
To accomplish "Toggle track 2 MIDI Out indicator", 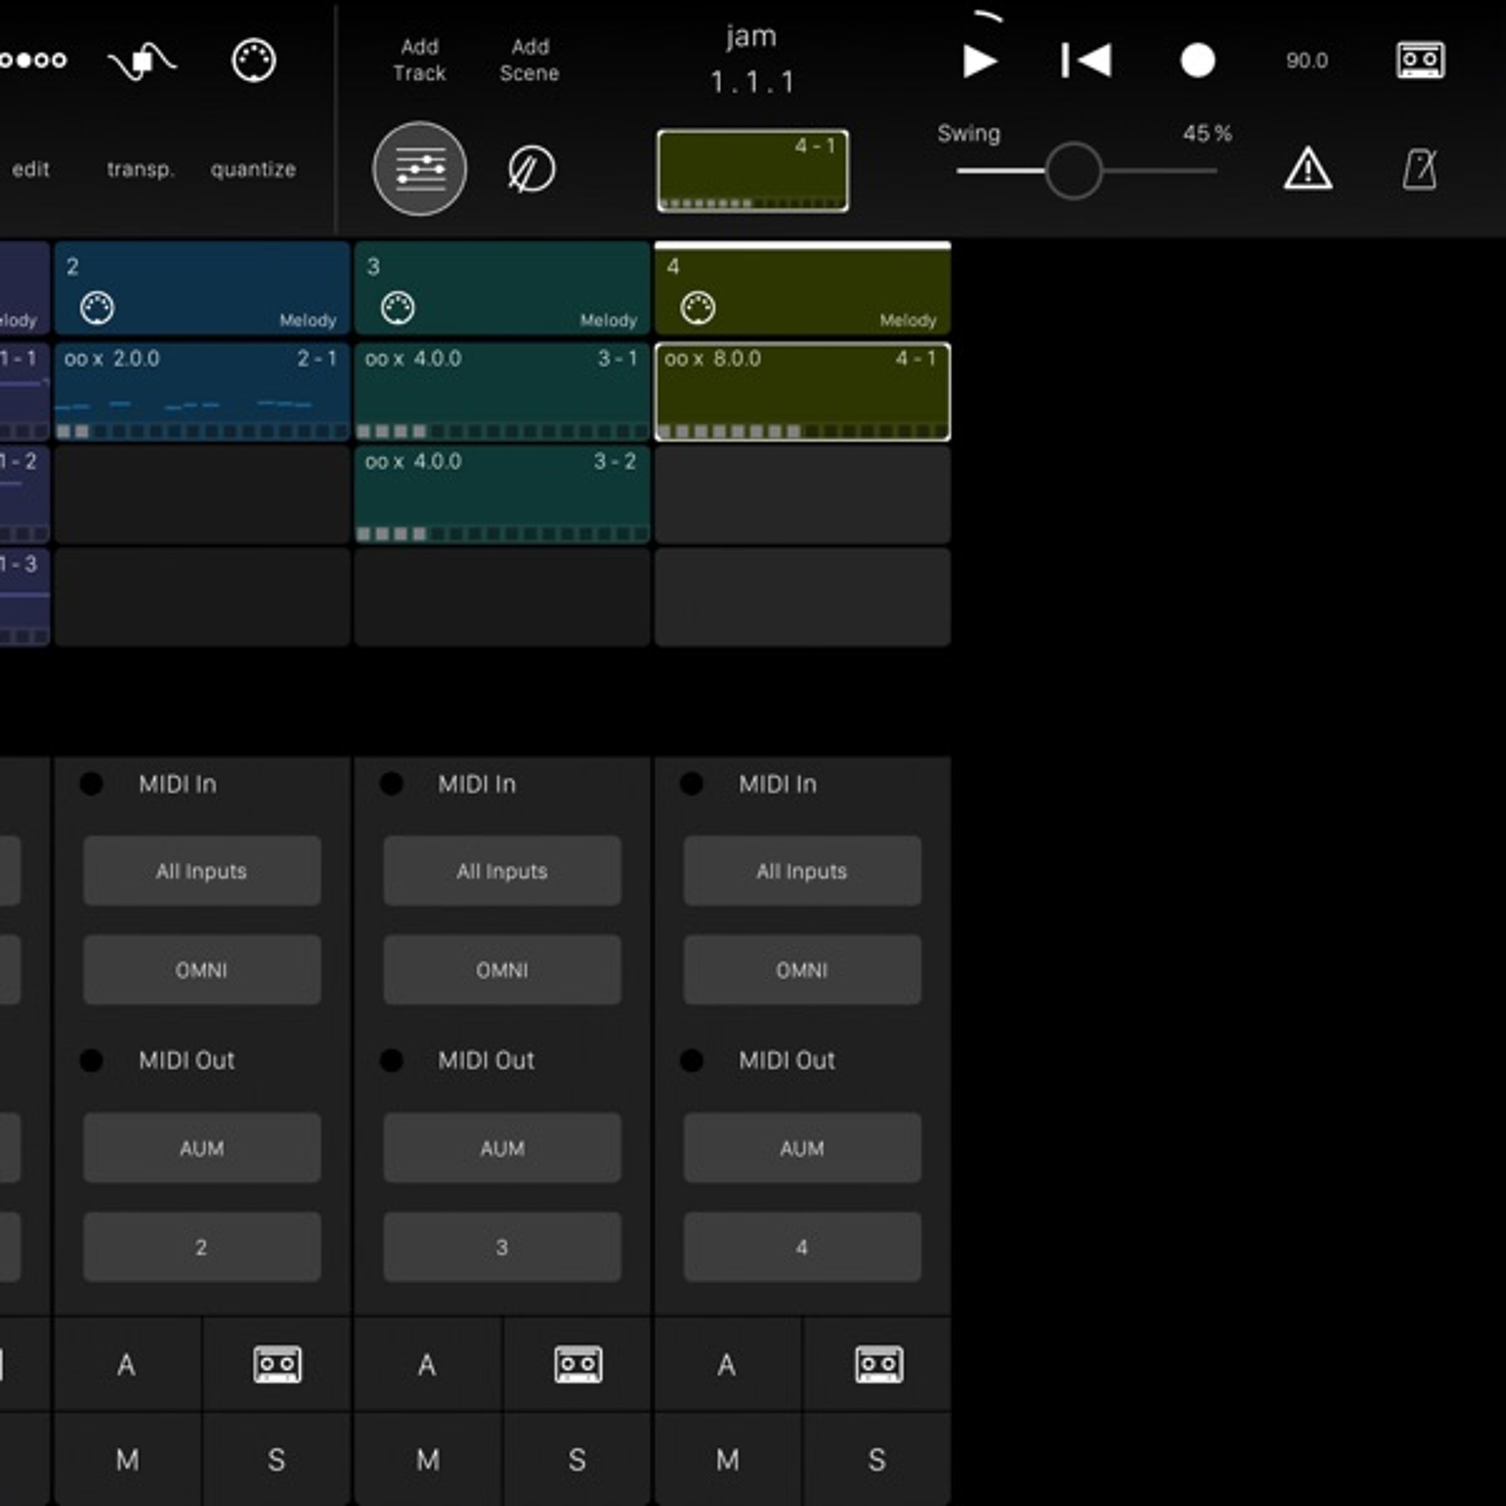I will 91,1060.
